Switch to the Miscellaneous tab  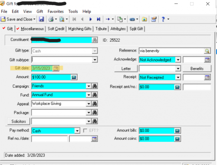[30, 29]
